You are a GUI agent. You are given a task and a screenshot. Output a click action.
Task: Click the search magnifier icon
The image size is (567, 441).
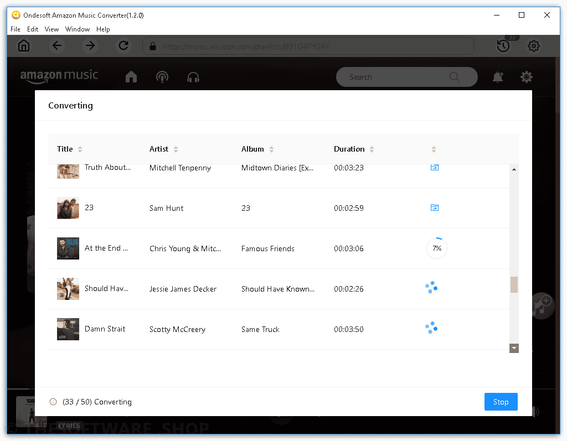point(455,76)
